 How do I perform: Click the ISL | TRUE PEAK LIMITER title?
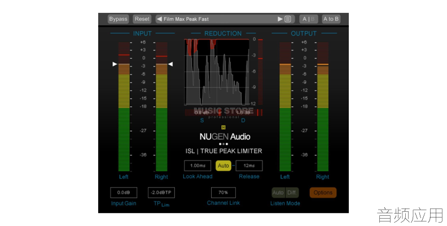[224, 151]
